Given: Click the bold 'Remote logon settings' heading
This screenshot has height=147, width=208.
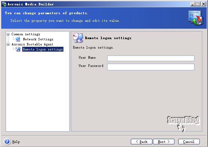Looking at the screenshot, I should [x=108, y=38].
